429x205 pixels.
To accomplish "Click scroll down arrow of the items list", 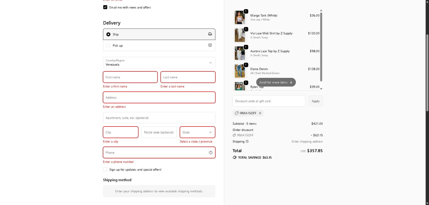I will [x=321, y=89].
